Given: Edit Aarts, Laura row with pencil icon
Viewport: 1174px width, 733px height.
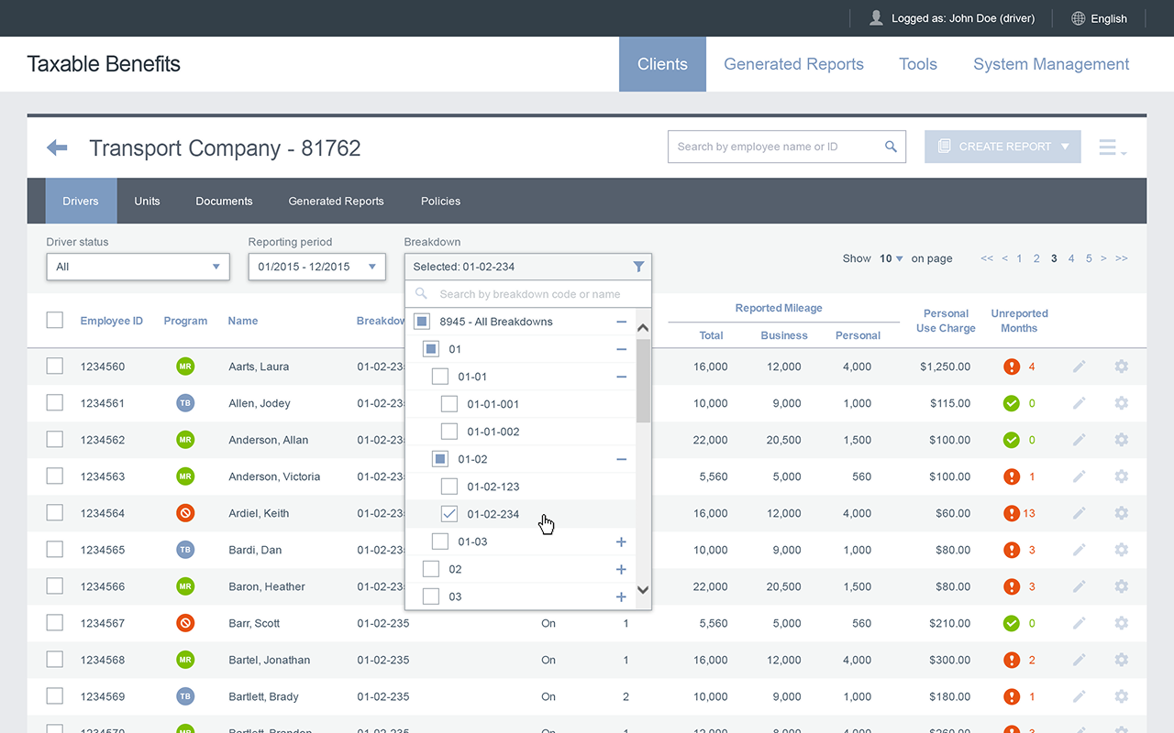Looking at the screenshot, I should (1080, 366).
